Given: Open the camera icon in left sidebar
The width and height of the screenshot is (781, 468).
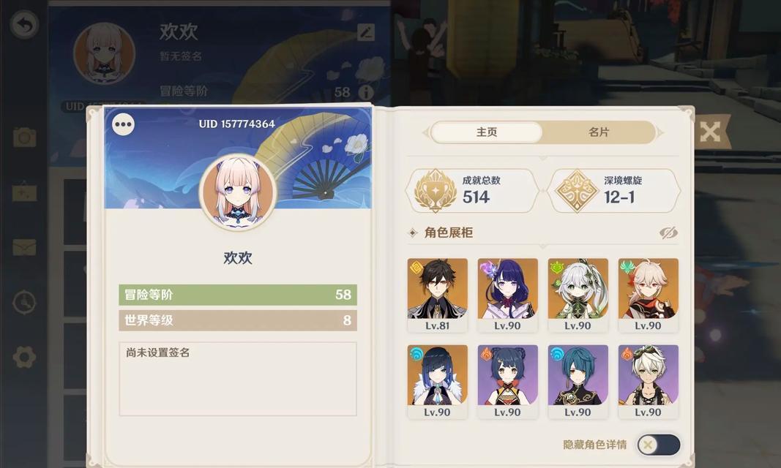Looking at the screenshot, I should 24,137.
